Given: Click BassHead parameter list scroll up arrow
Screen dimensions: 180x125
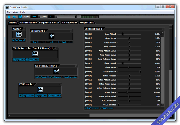Looking at the screenshot, I should point(162,32).
